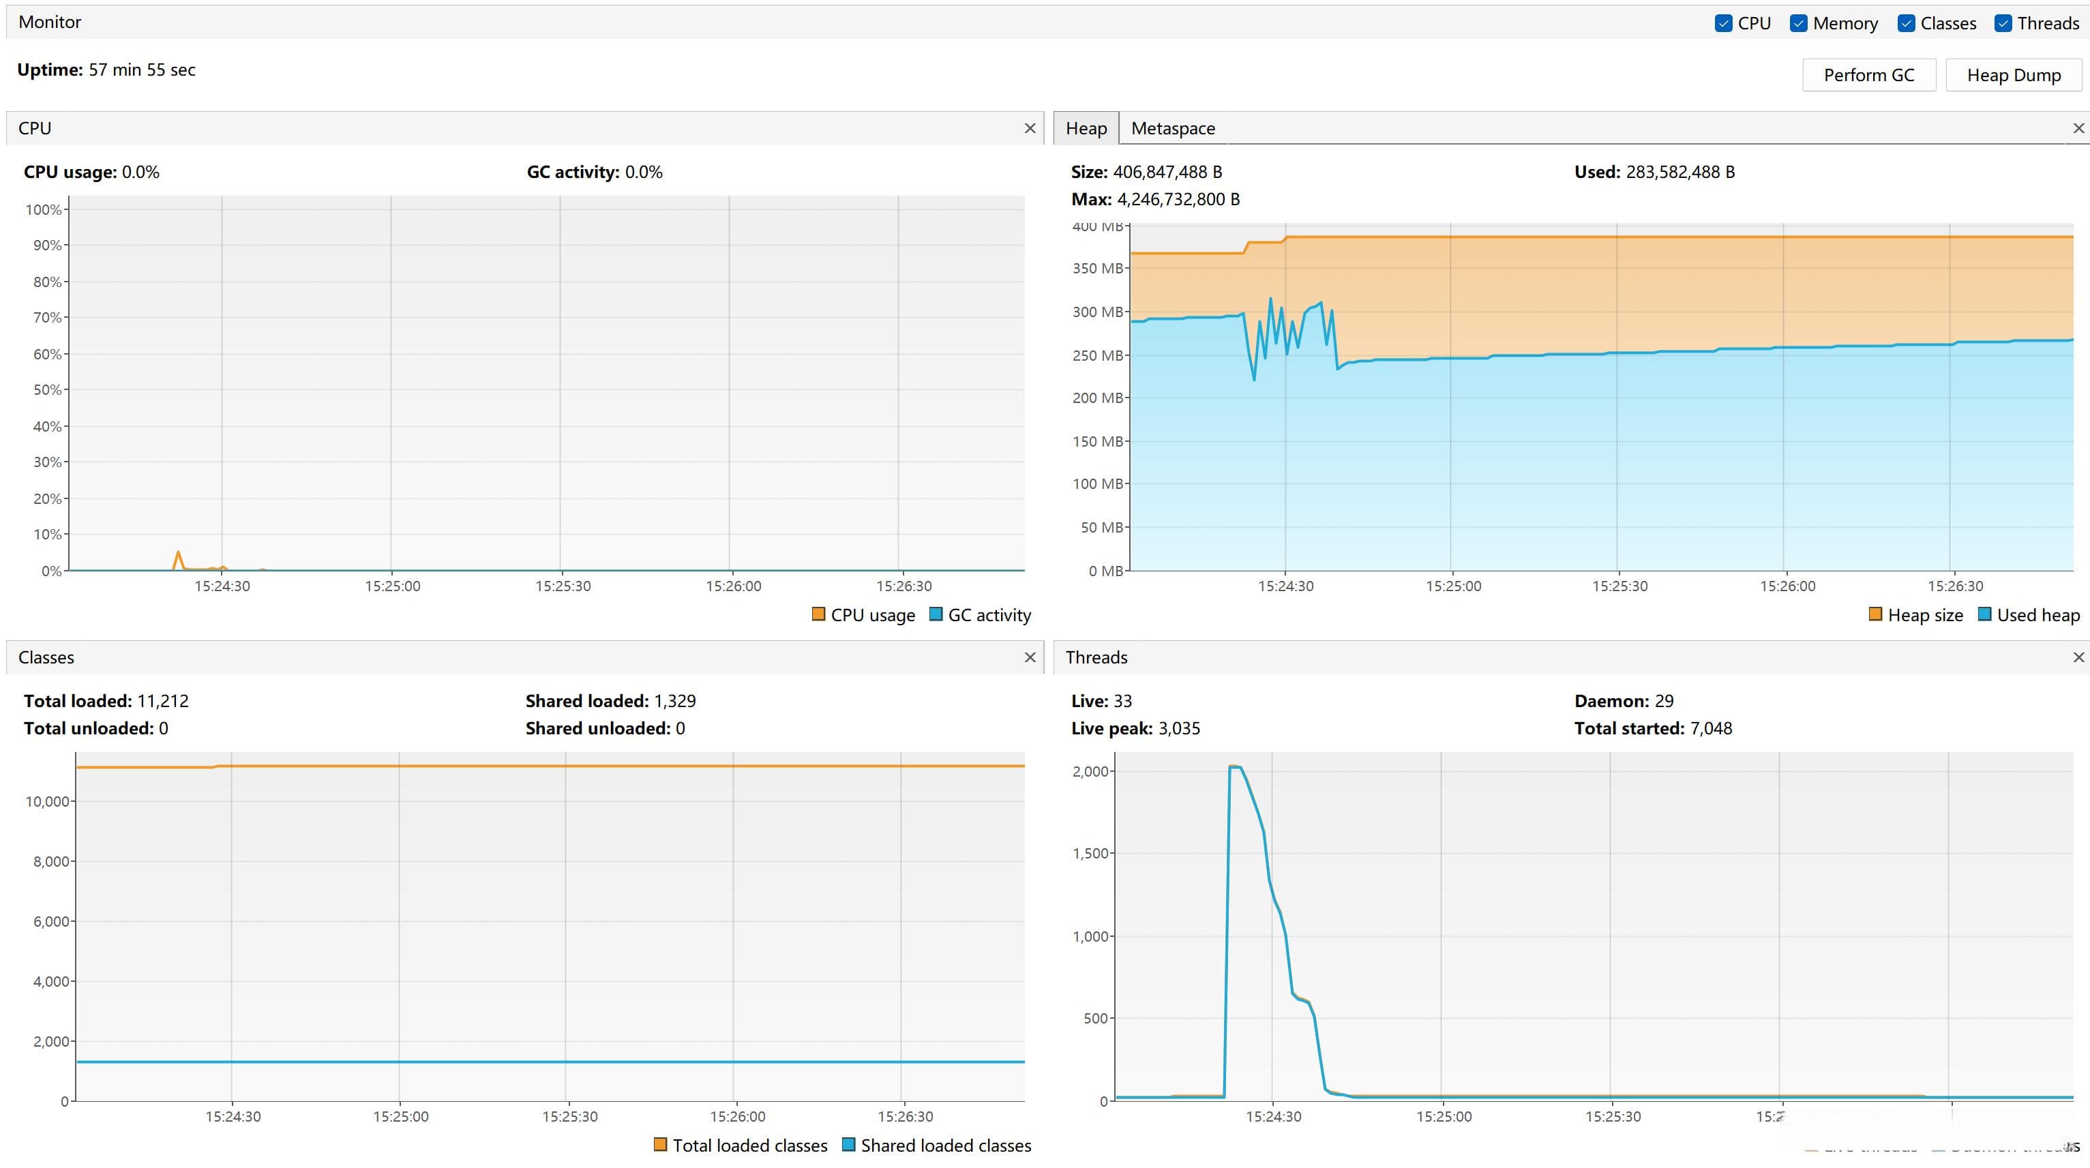The image size is (2090, 1168).
Task: Click the Total started 7,048 value
Action: [1711, 728]
